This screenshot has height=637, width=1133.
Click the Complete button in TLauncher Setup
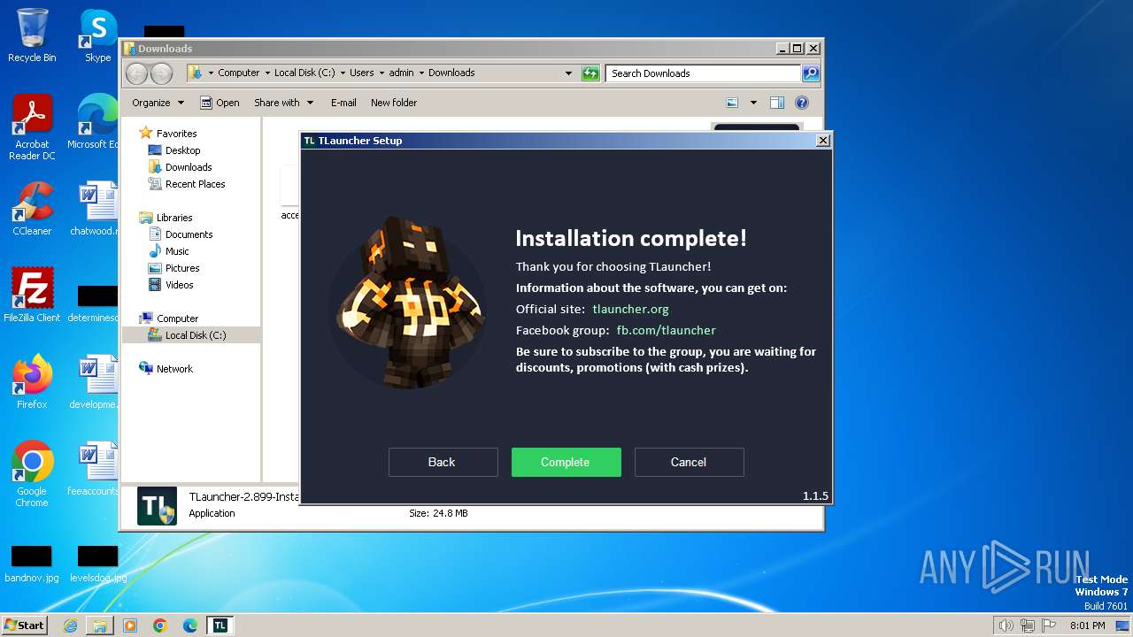[x=566, y=462]
